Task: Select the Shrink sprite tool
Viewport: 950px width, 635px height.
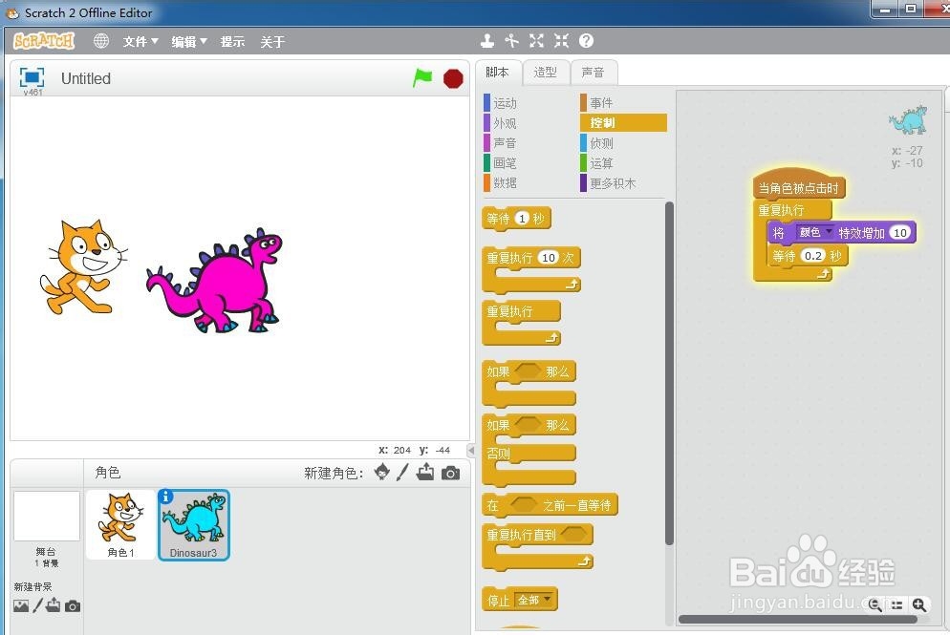Action: (x=562, y=40)
